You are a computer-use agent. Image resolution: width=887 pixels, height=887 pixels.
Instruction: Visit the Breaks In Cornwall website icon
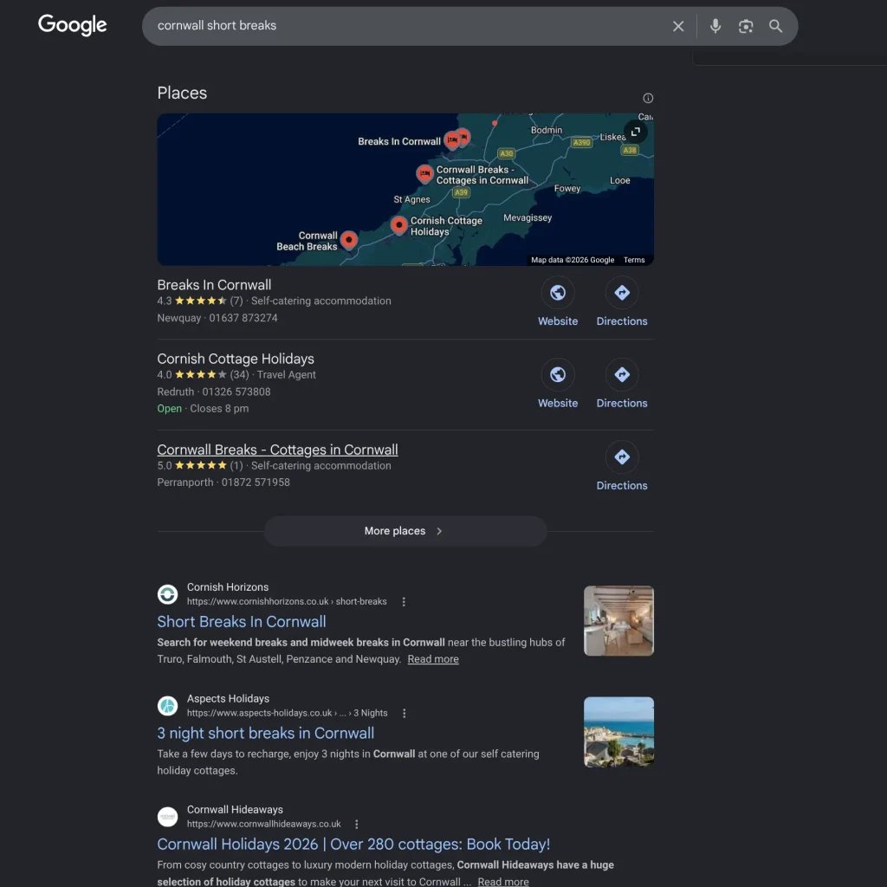[557, 293]
